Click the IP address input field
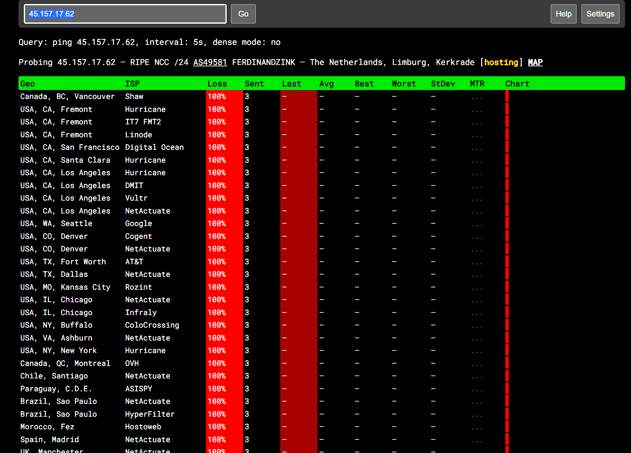 pyautogui.click(x=125, y=14)
